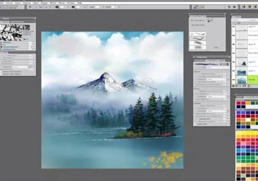The width and height of the screenshot is (258, 181).
Task: Click the blue brush stroke preview bar
Action: (x=207, y=64)
